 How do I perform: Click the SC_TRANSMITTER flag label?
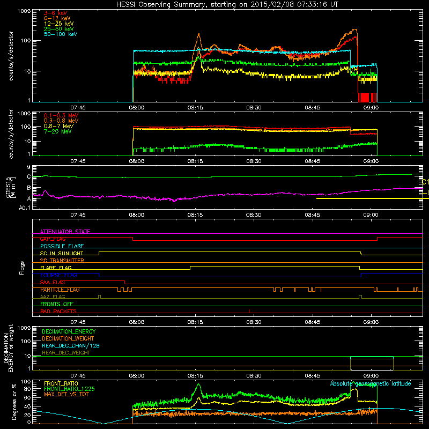click(x=62, y=261)
